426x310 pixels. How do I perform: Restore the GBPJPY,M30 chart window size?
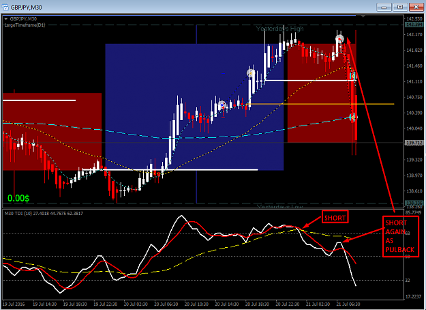(400, 7)
